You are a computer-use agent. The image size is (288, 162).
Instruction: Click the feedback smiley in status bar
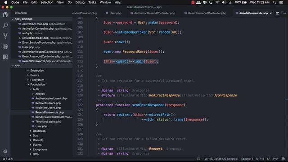point(283,159)
